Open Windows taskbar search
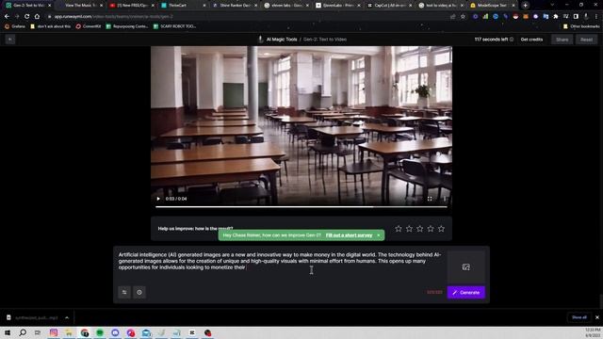Image resolution: width=603 pixels, height=339 pixels. point(23,332)
